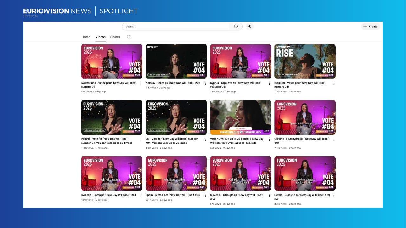Open title 'Sweden - Rösta på New Day Will Rise'
Image resolution: width=406 pixels, height=228 pixels.
[x=109, y=195]
